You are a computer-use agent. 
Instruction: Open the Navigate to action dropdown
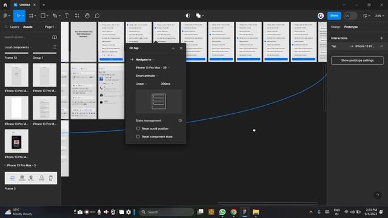145,59
